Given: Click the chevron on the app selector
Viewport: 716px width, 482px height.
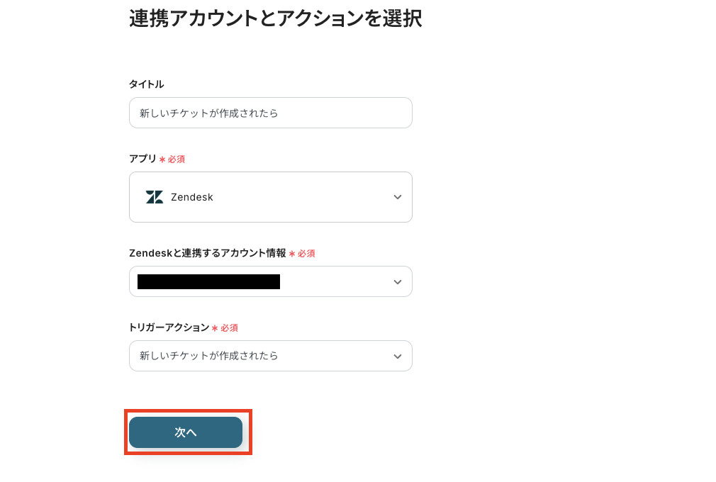Looking at the screenshot, I should click(x=398, y=197).
